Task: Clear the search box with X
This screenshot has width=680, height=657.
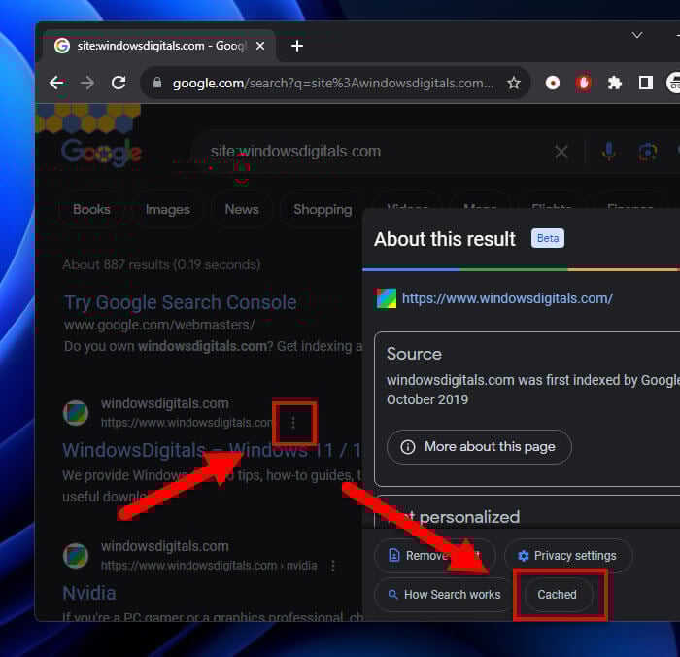Action: [x=561, y=152]
